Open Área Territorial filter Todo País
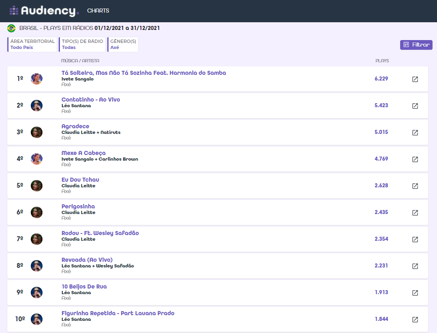437x333 pixels. point(32,44)
